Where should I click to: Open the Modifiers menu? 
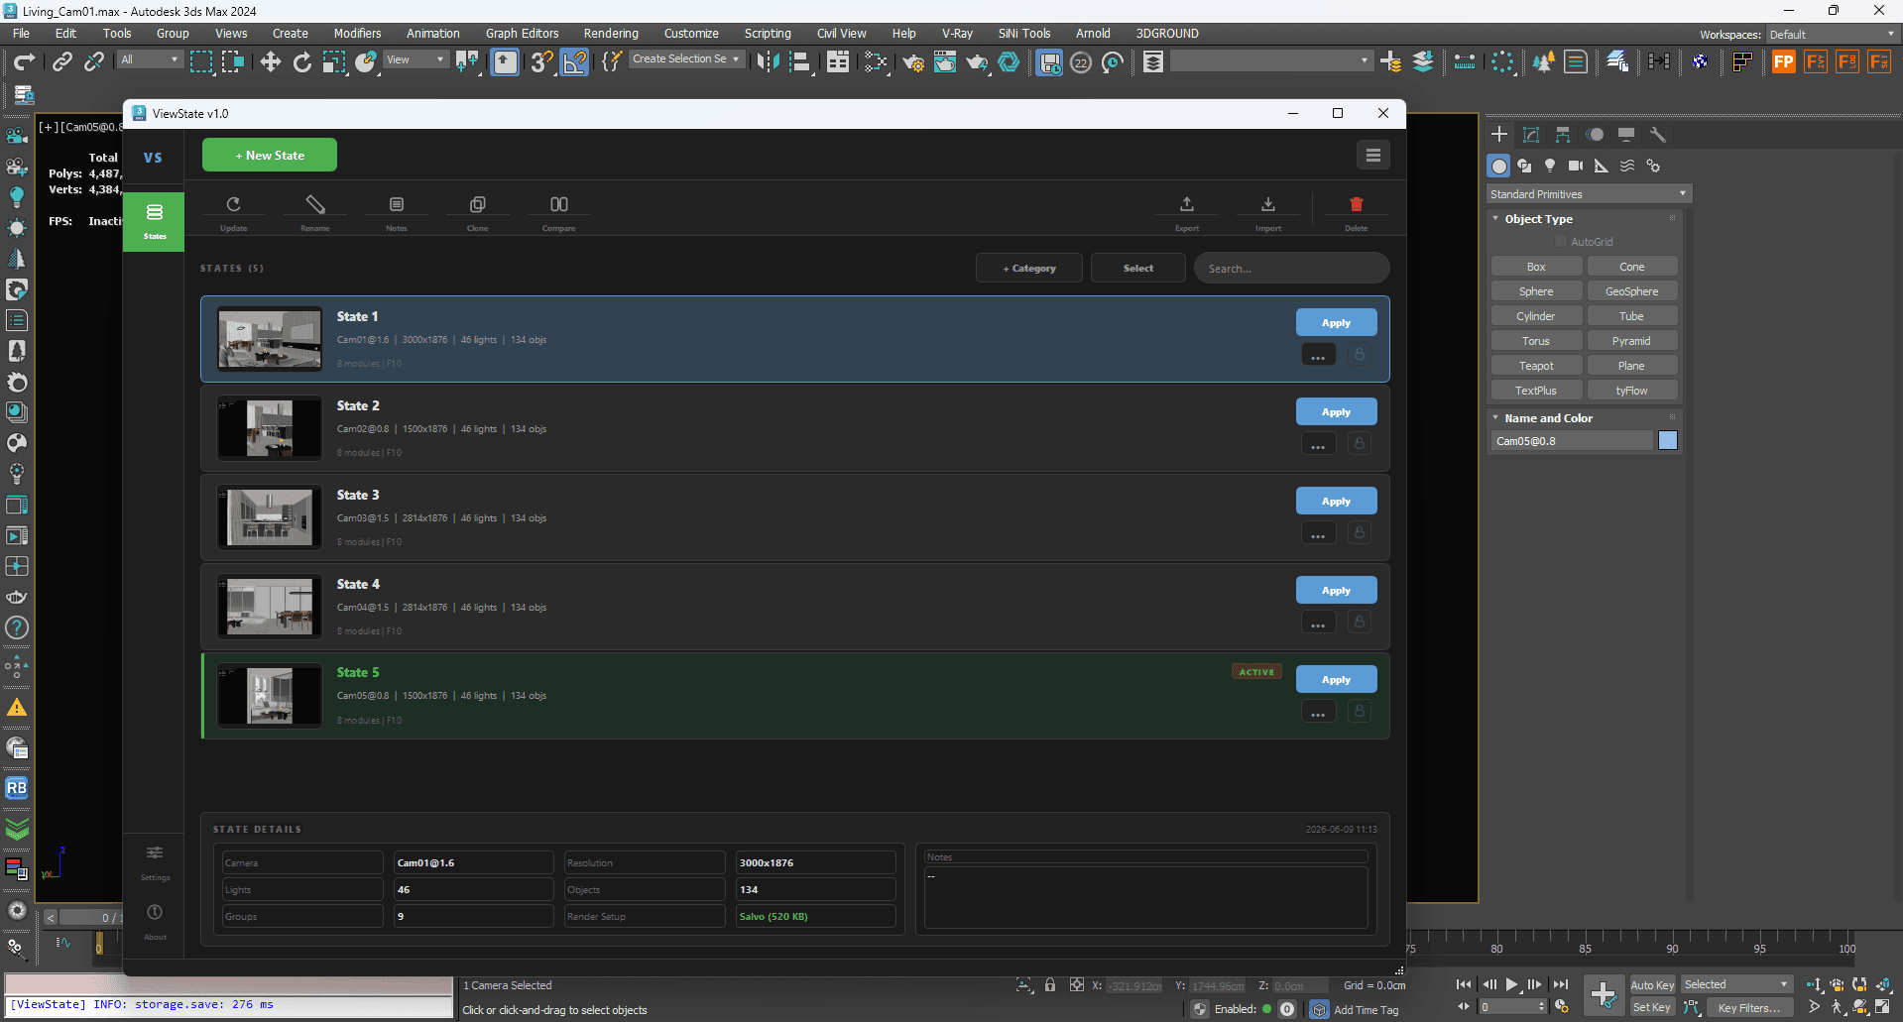click(x=357, y=34)
